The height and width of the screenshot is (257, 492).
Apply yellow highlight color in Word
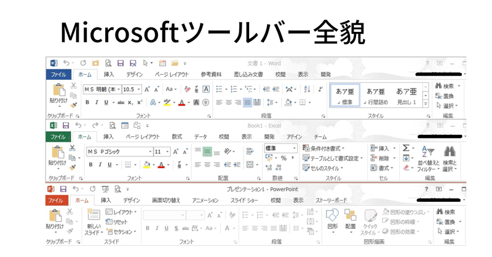167,102
